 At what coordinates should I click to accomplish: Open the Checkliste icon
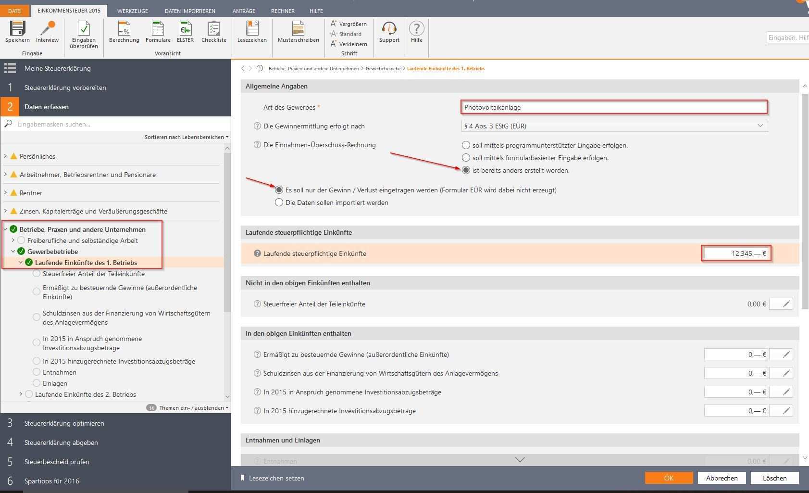214,29
